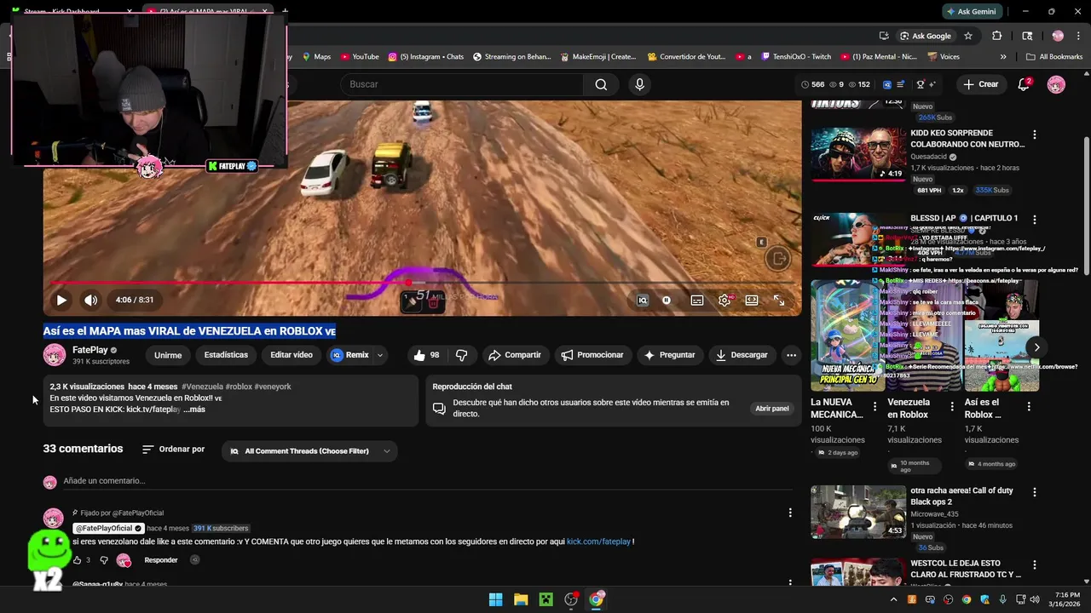Open the YouTube account avatar menu

click(1056, 84)
